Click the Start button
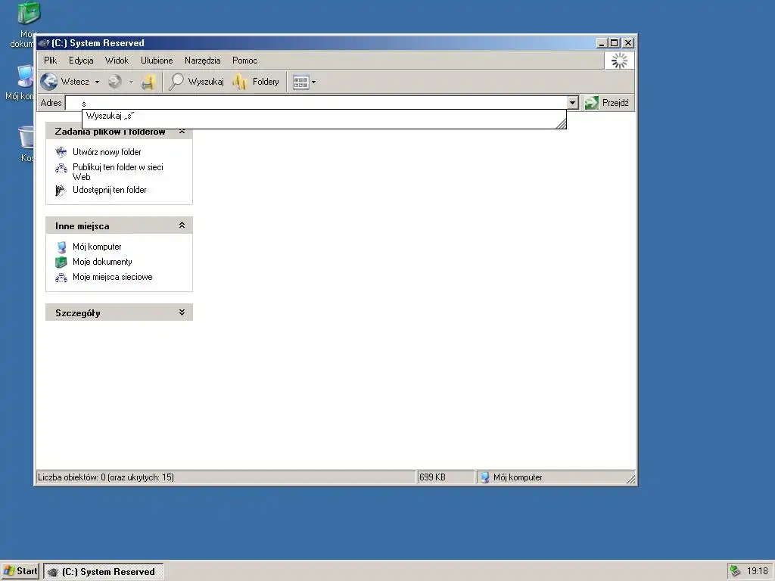Image resolution: width=775 pixels, height=581 pixels. (20, 571)
